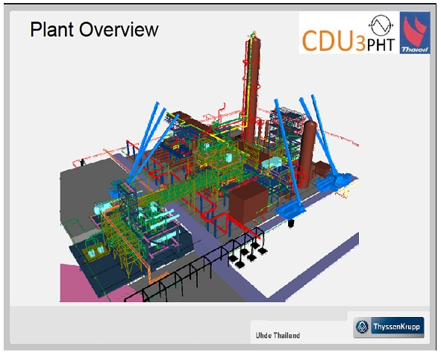Select the PHT text in logo
The height and width of the screenshot is (355, 441).
click(381, 45)
